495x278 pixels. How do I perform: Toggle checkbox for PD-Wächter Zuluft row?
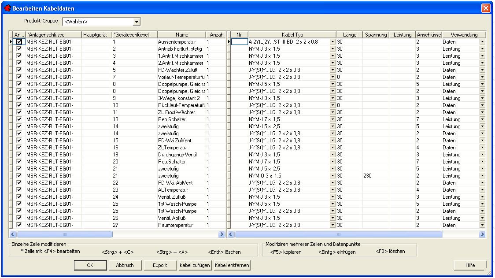19,70
